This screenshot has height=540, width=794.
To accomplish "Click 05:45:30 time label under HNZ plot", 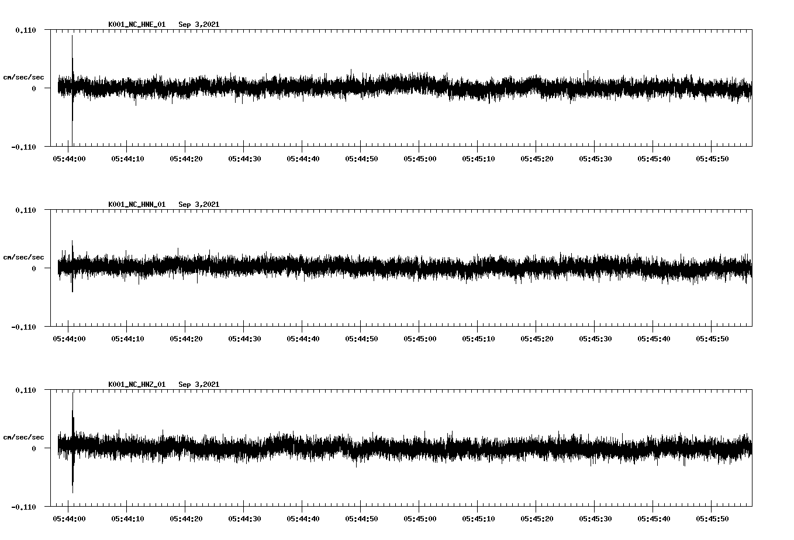I will 596,518.
